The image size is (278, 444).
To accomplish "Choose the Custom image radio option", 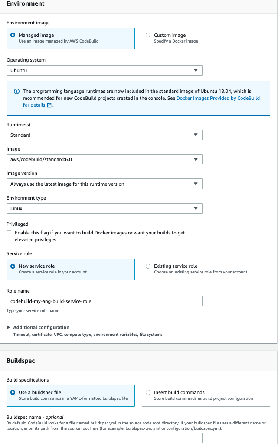I will [149, 35].
